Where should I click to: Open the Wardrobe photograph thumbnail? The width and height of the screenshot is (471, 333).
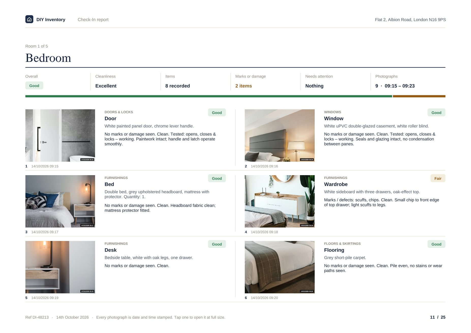click(280, 201)
